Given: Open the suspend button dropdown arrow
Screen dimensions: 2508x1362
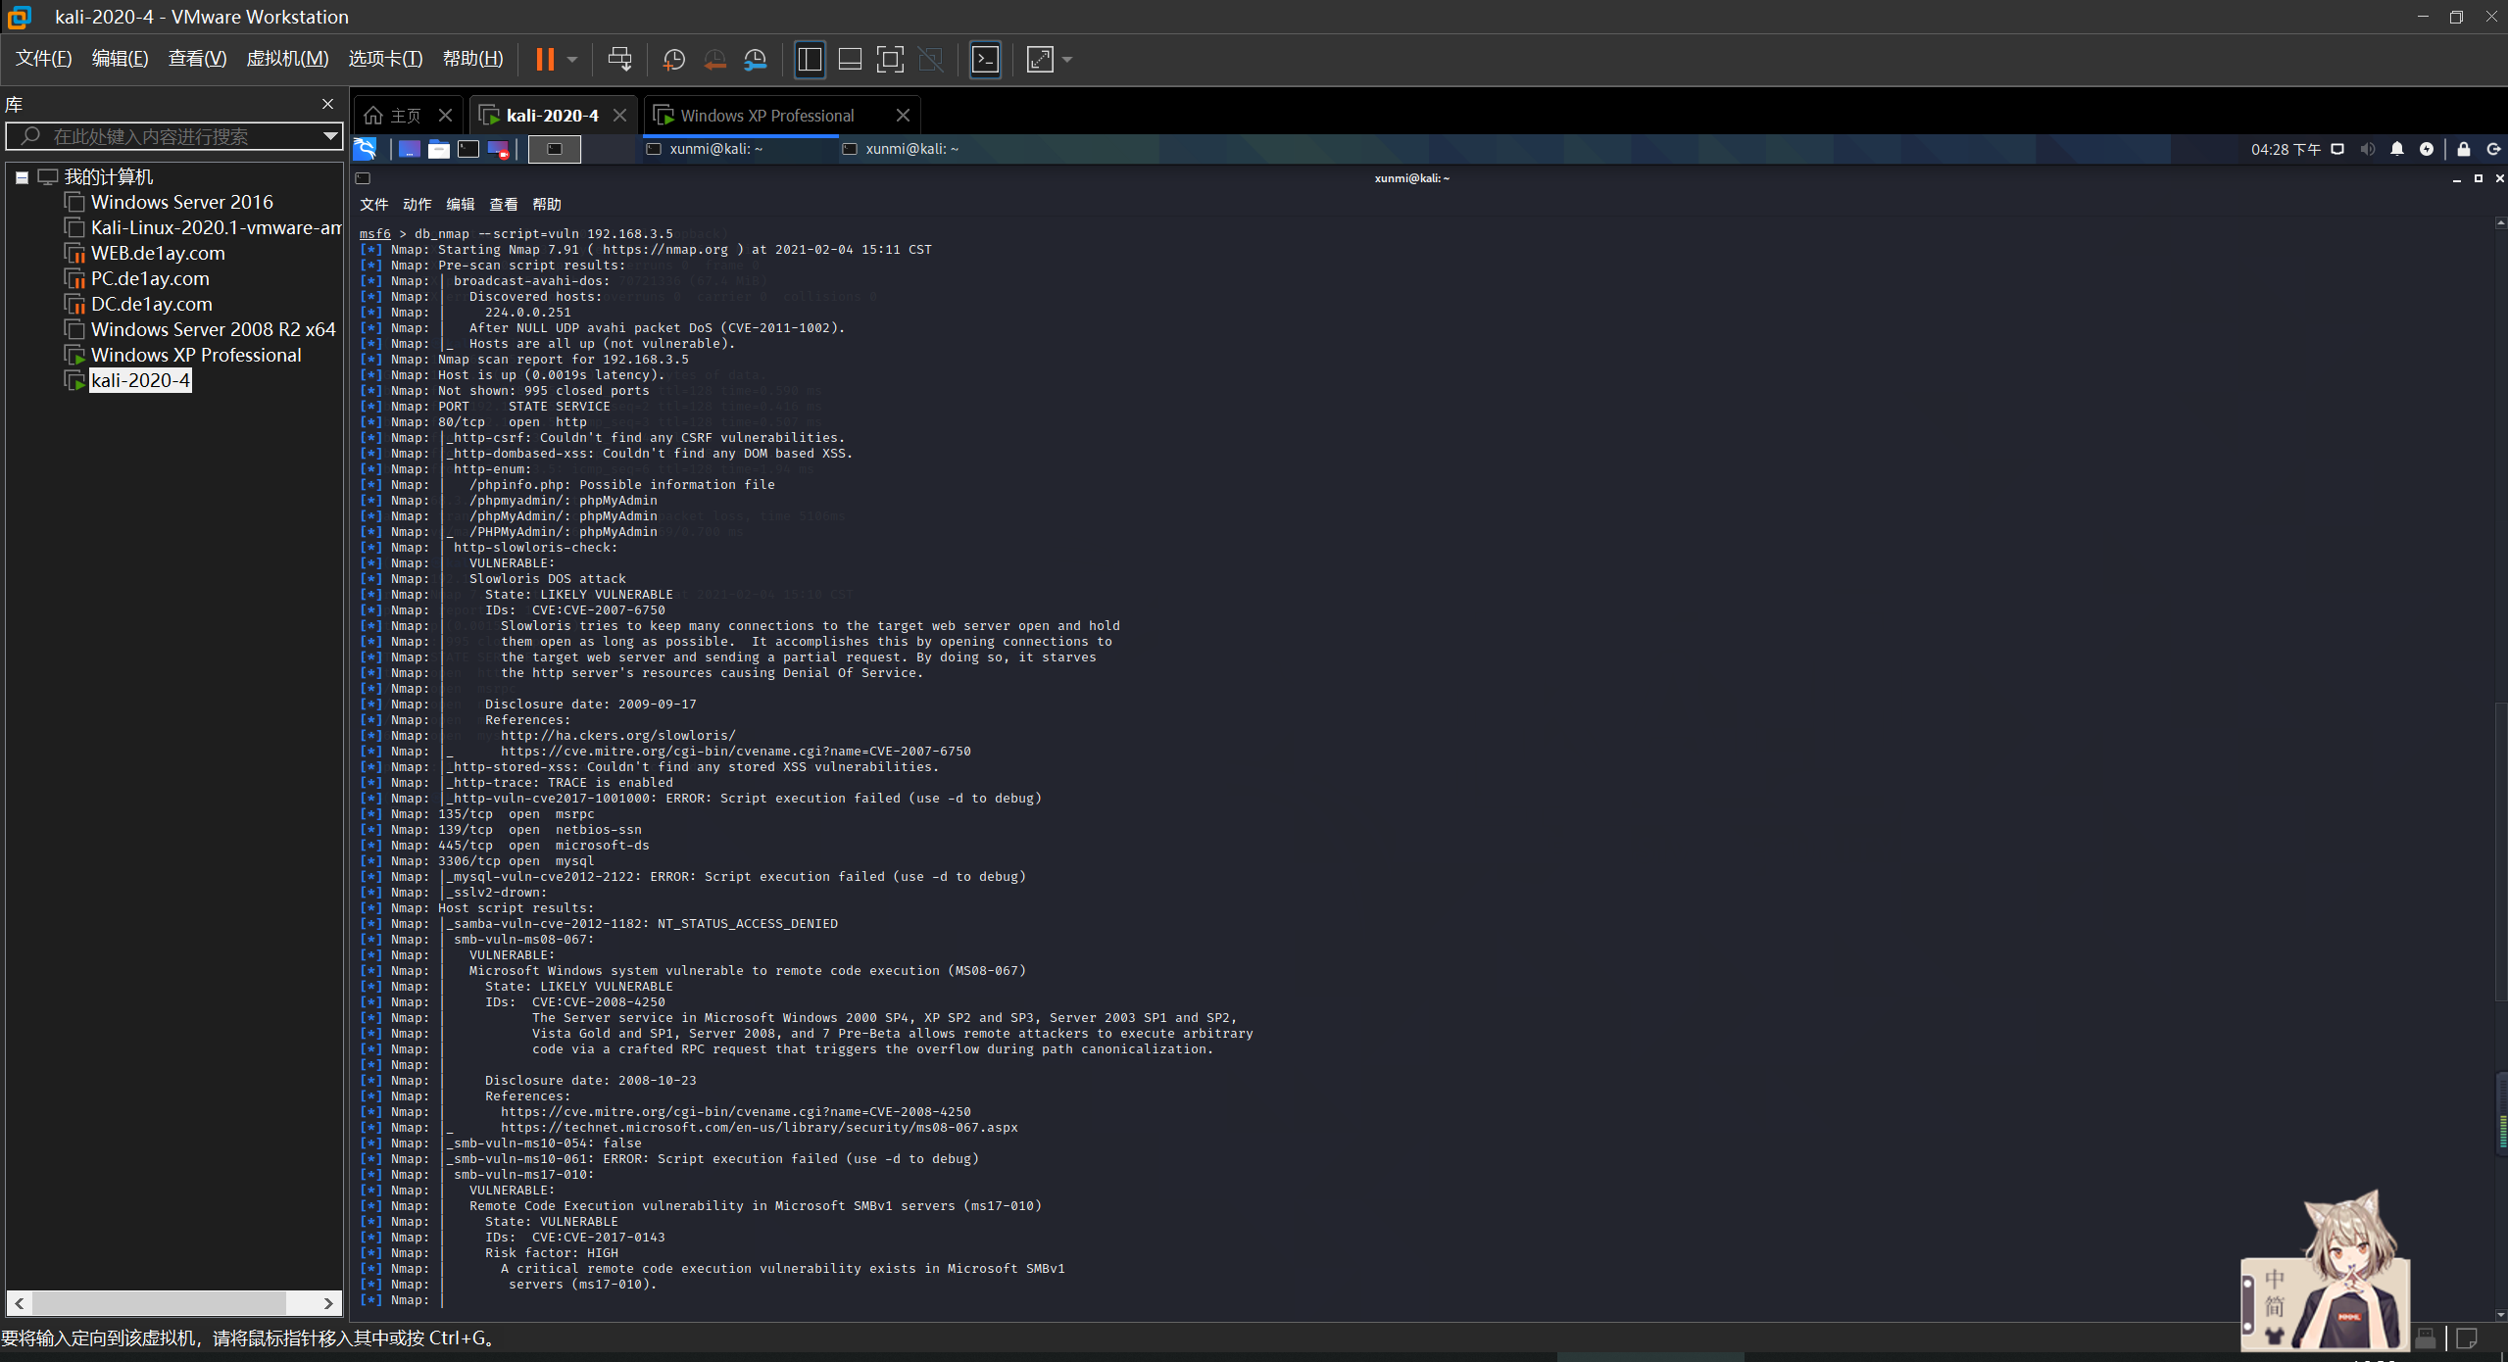Looking at the screenshot, I should tap(571, 59).
